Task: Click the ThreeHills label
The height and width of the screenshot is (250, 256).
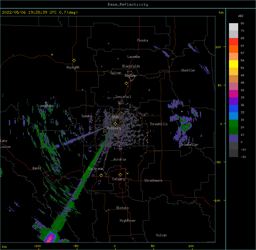Action: pos(159,124)
